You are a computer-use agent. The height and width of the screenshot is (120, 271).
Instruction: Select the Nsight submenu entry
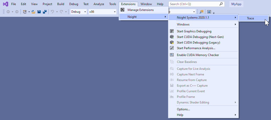(x=144, y=17)
